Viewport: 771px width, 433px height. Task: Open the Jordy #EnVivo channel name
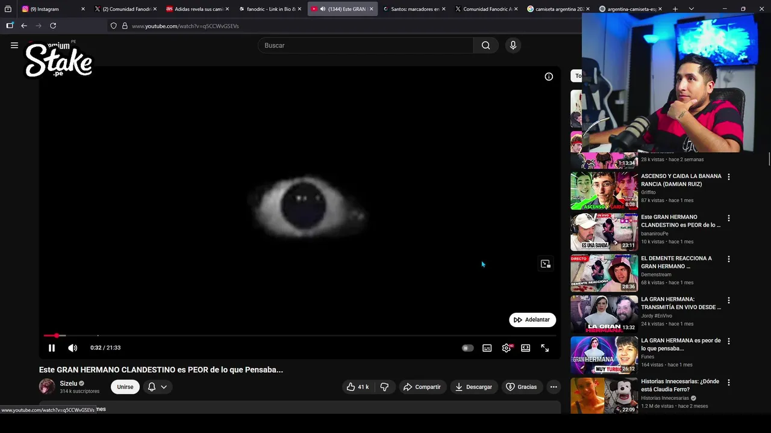pyautogui.click(x=657, y=315)
